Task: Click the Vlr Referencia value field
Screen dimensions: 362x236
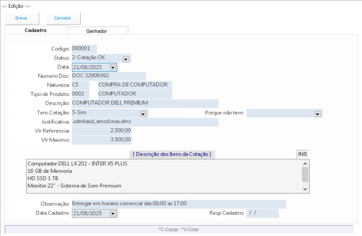Action: coord(101,131)
